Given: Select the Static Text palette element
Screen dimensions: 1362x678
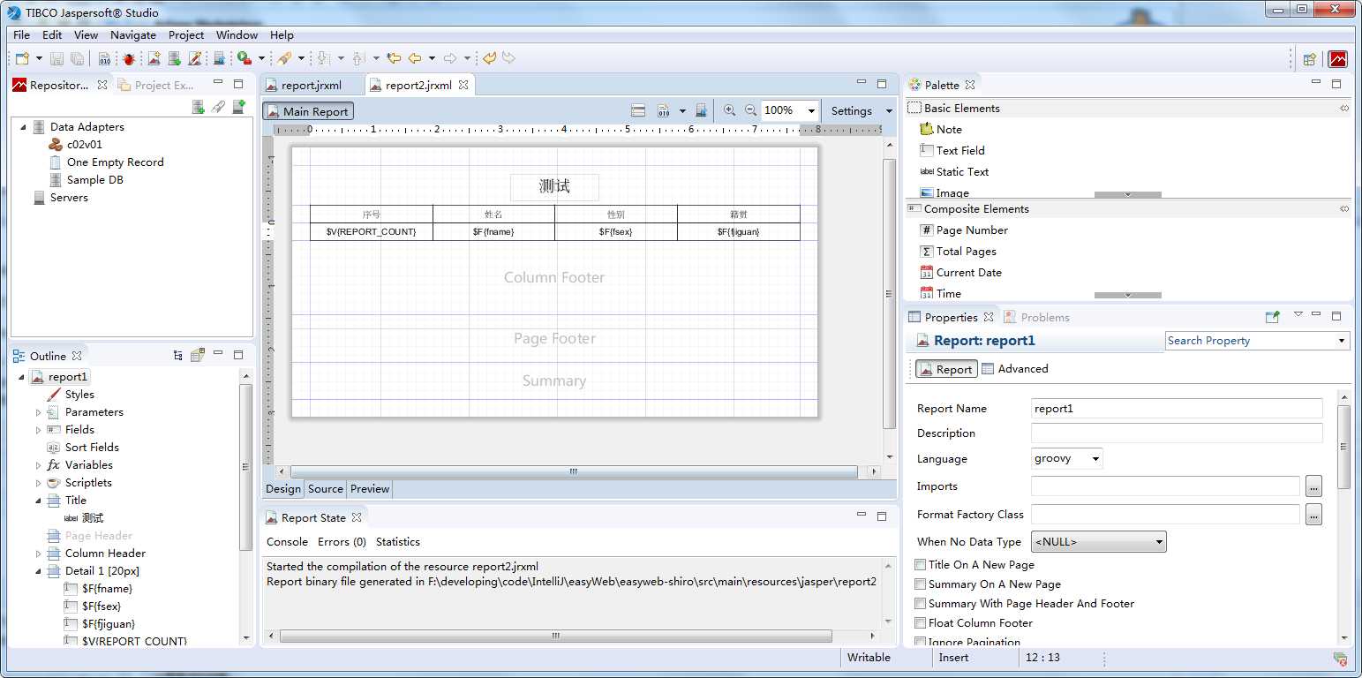Looking at the screenshot, I should pyautogui.click(x=954, y=171).
